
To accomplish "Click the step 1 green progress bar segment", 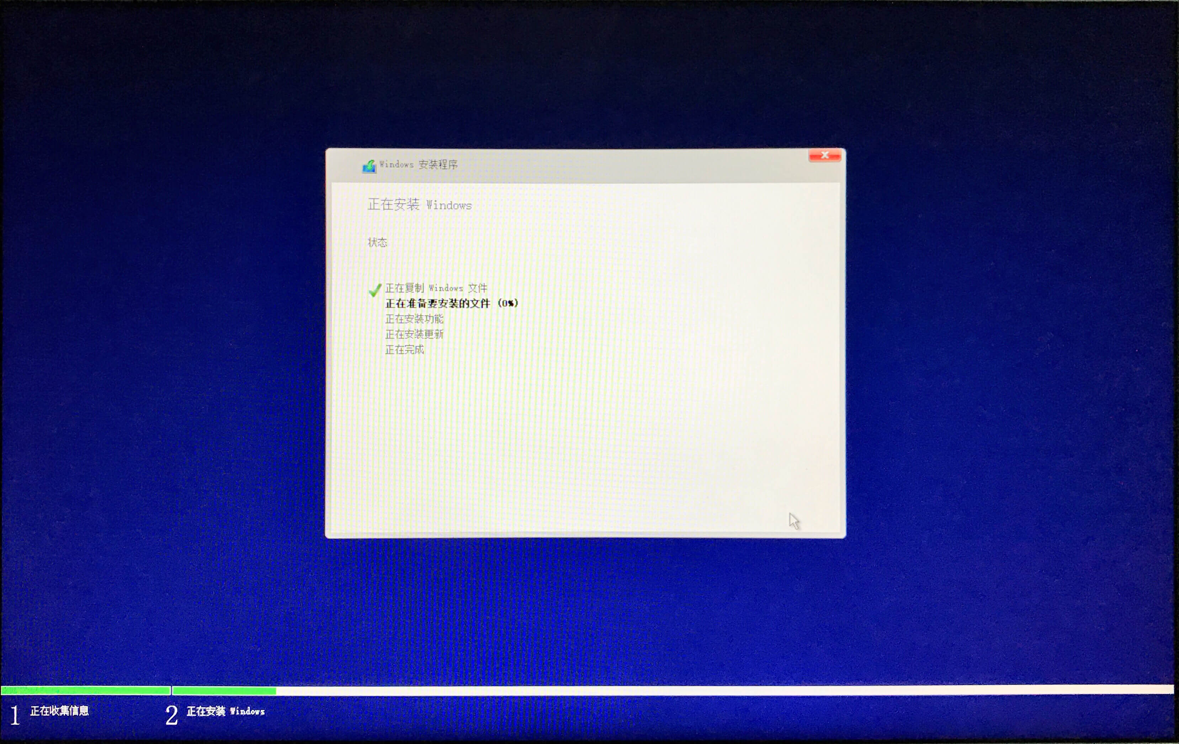I will pyautogui.click(x=86, y=690).
